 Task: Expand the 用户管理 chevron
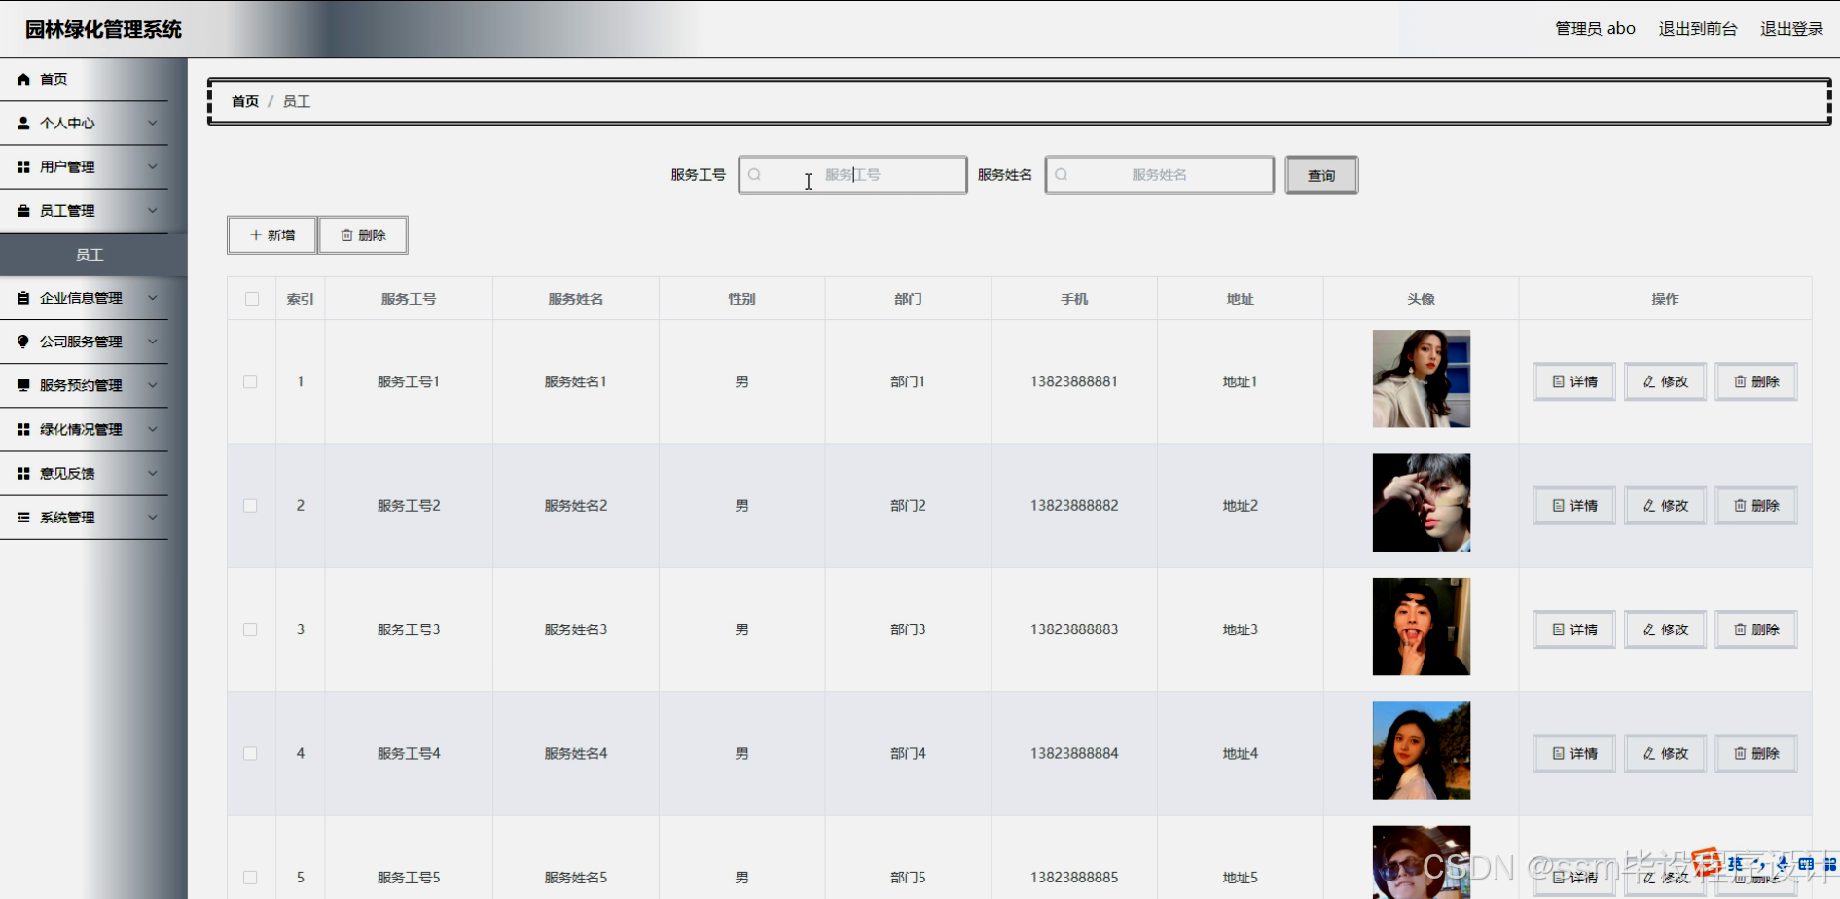153,167
